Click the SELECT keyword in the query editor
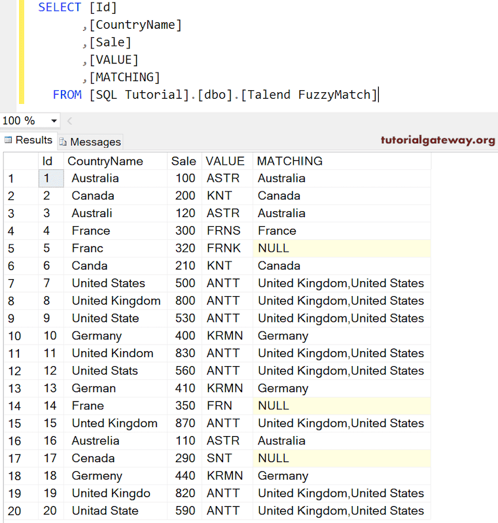This screenshot has height=523, width=498. [60, 7]
